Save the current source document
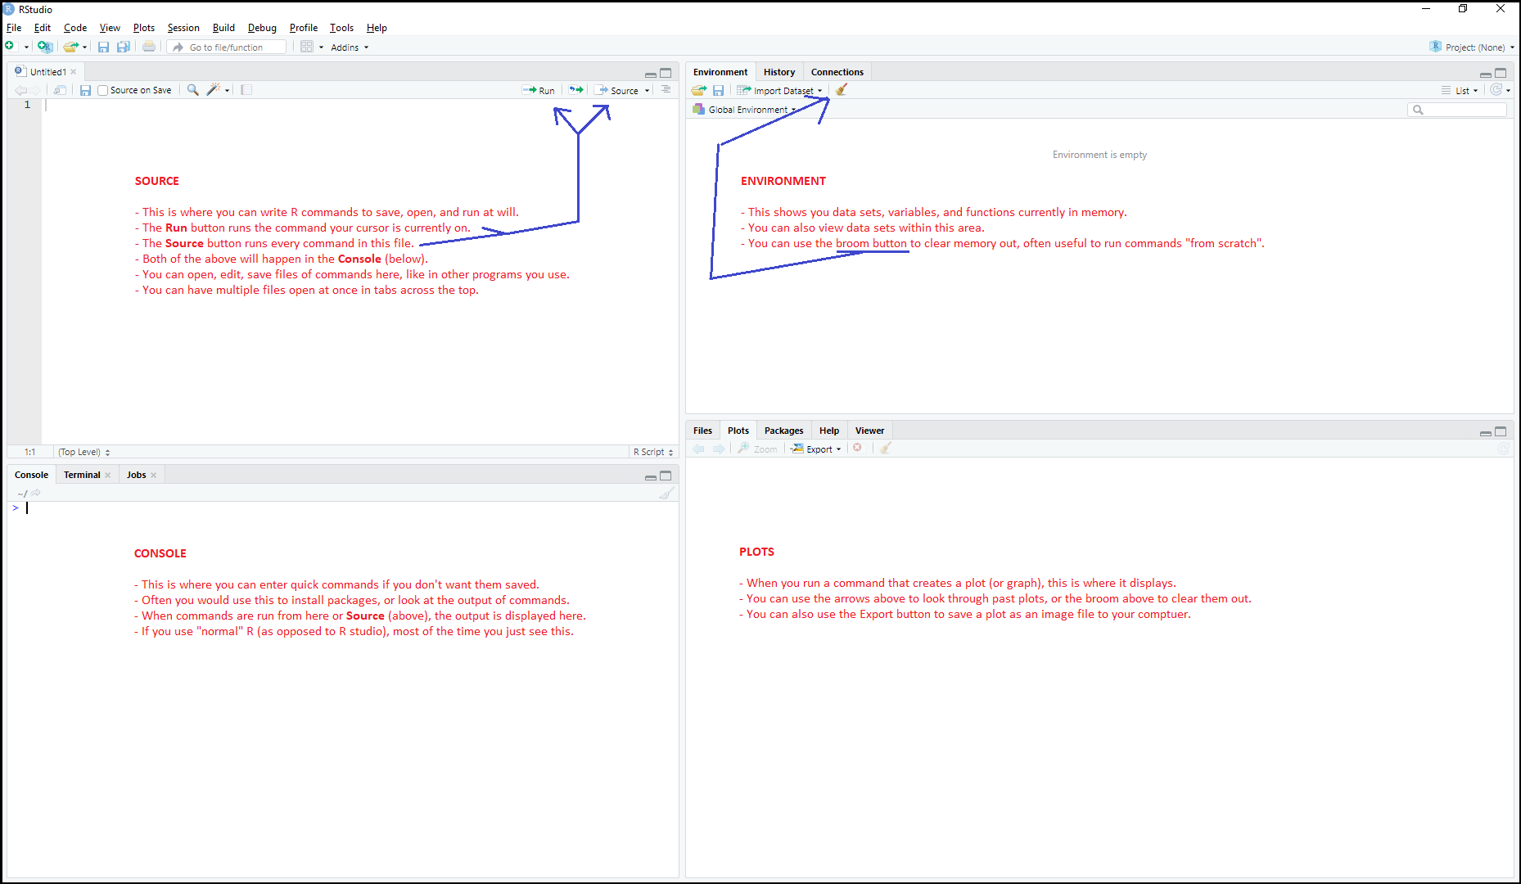Image resolution: width=1521 pixels, height=884 pixels. [x=85, y=90]
